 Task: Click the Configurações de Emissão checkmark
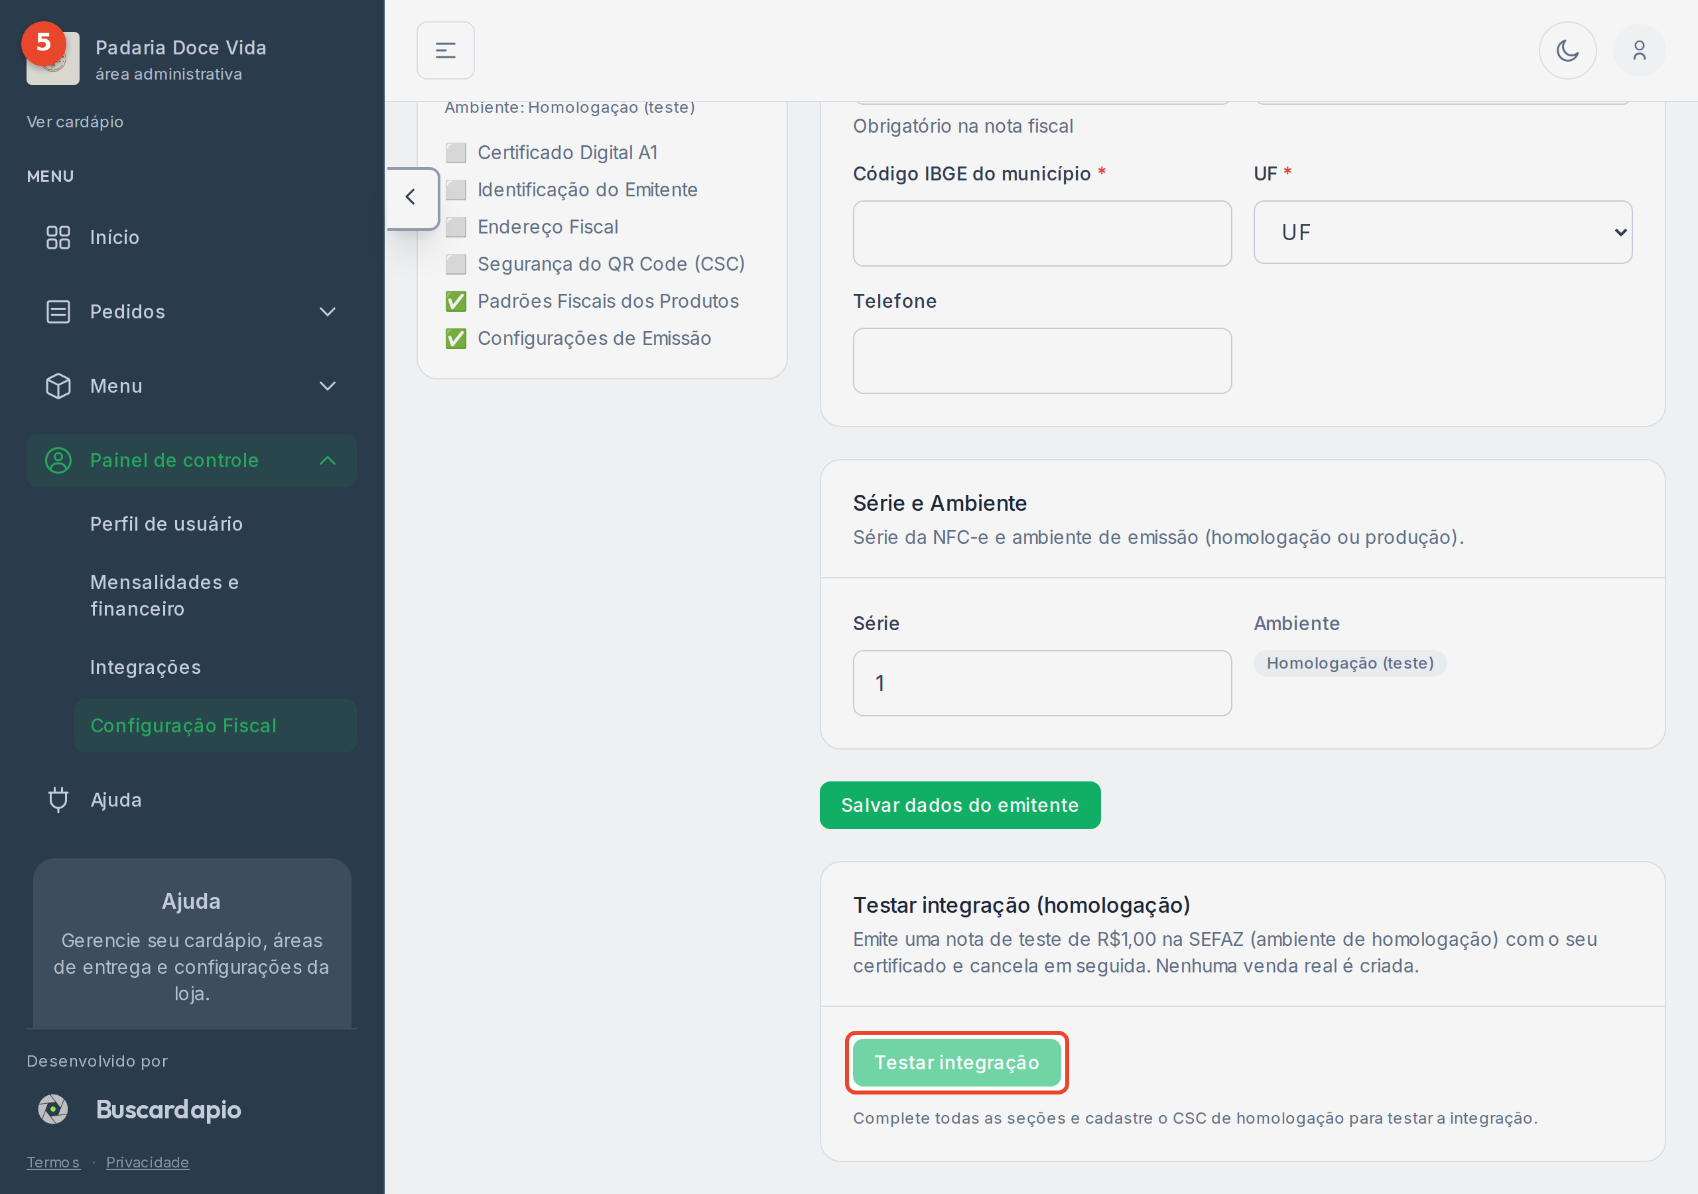coord(456,338)
